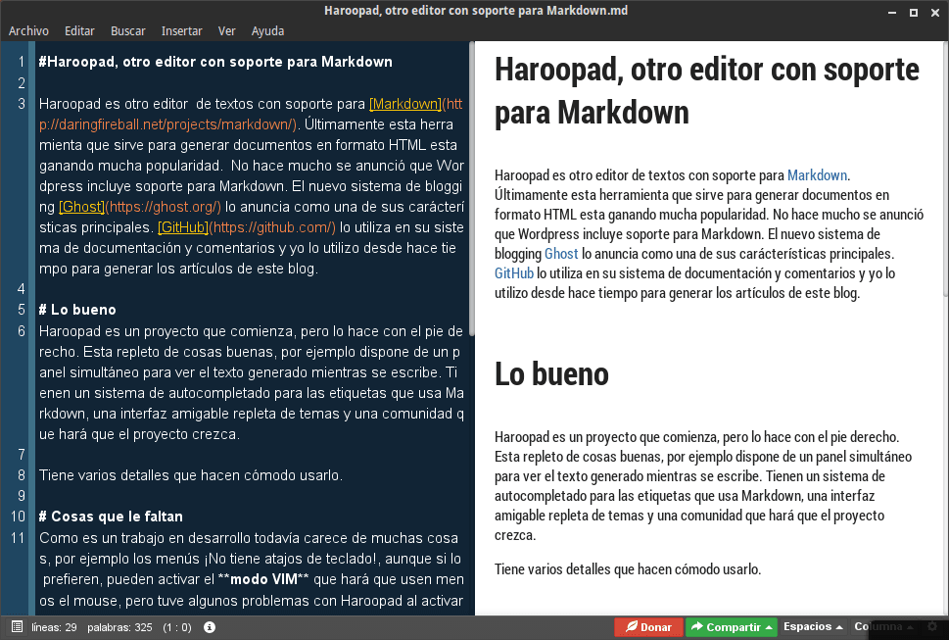
Task: Open the Insertar menu
Action: 181,31
